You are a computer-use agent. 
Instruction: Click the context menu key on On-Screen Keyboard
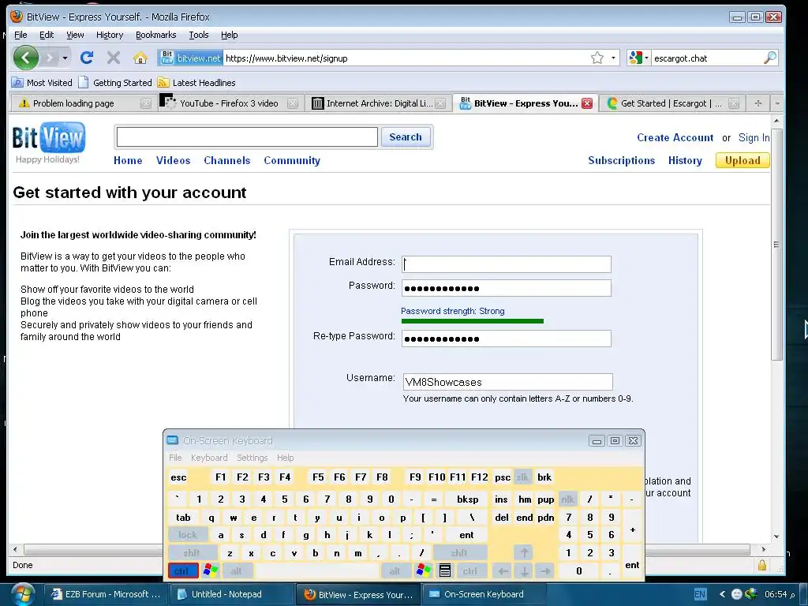[445, 570]
